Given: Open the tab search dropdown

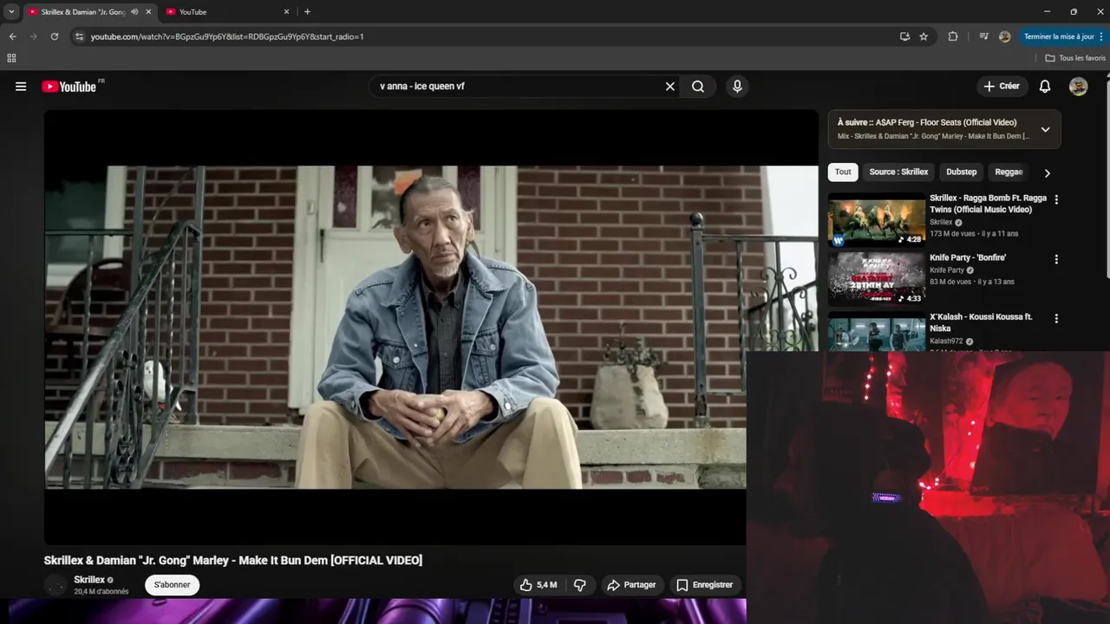Looking at the screenshot, I should tap(11, 12).
